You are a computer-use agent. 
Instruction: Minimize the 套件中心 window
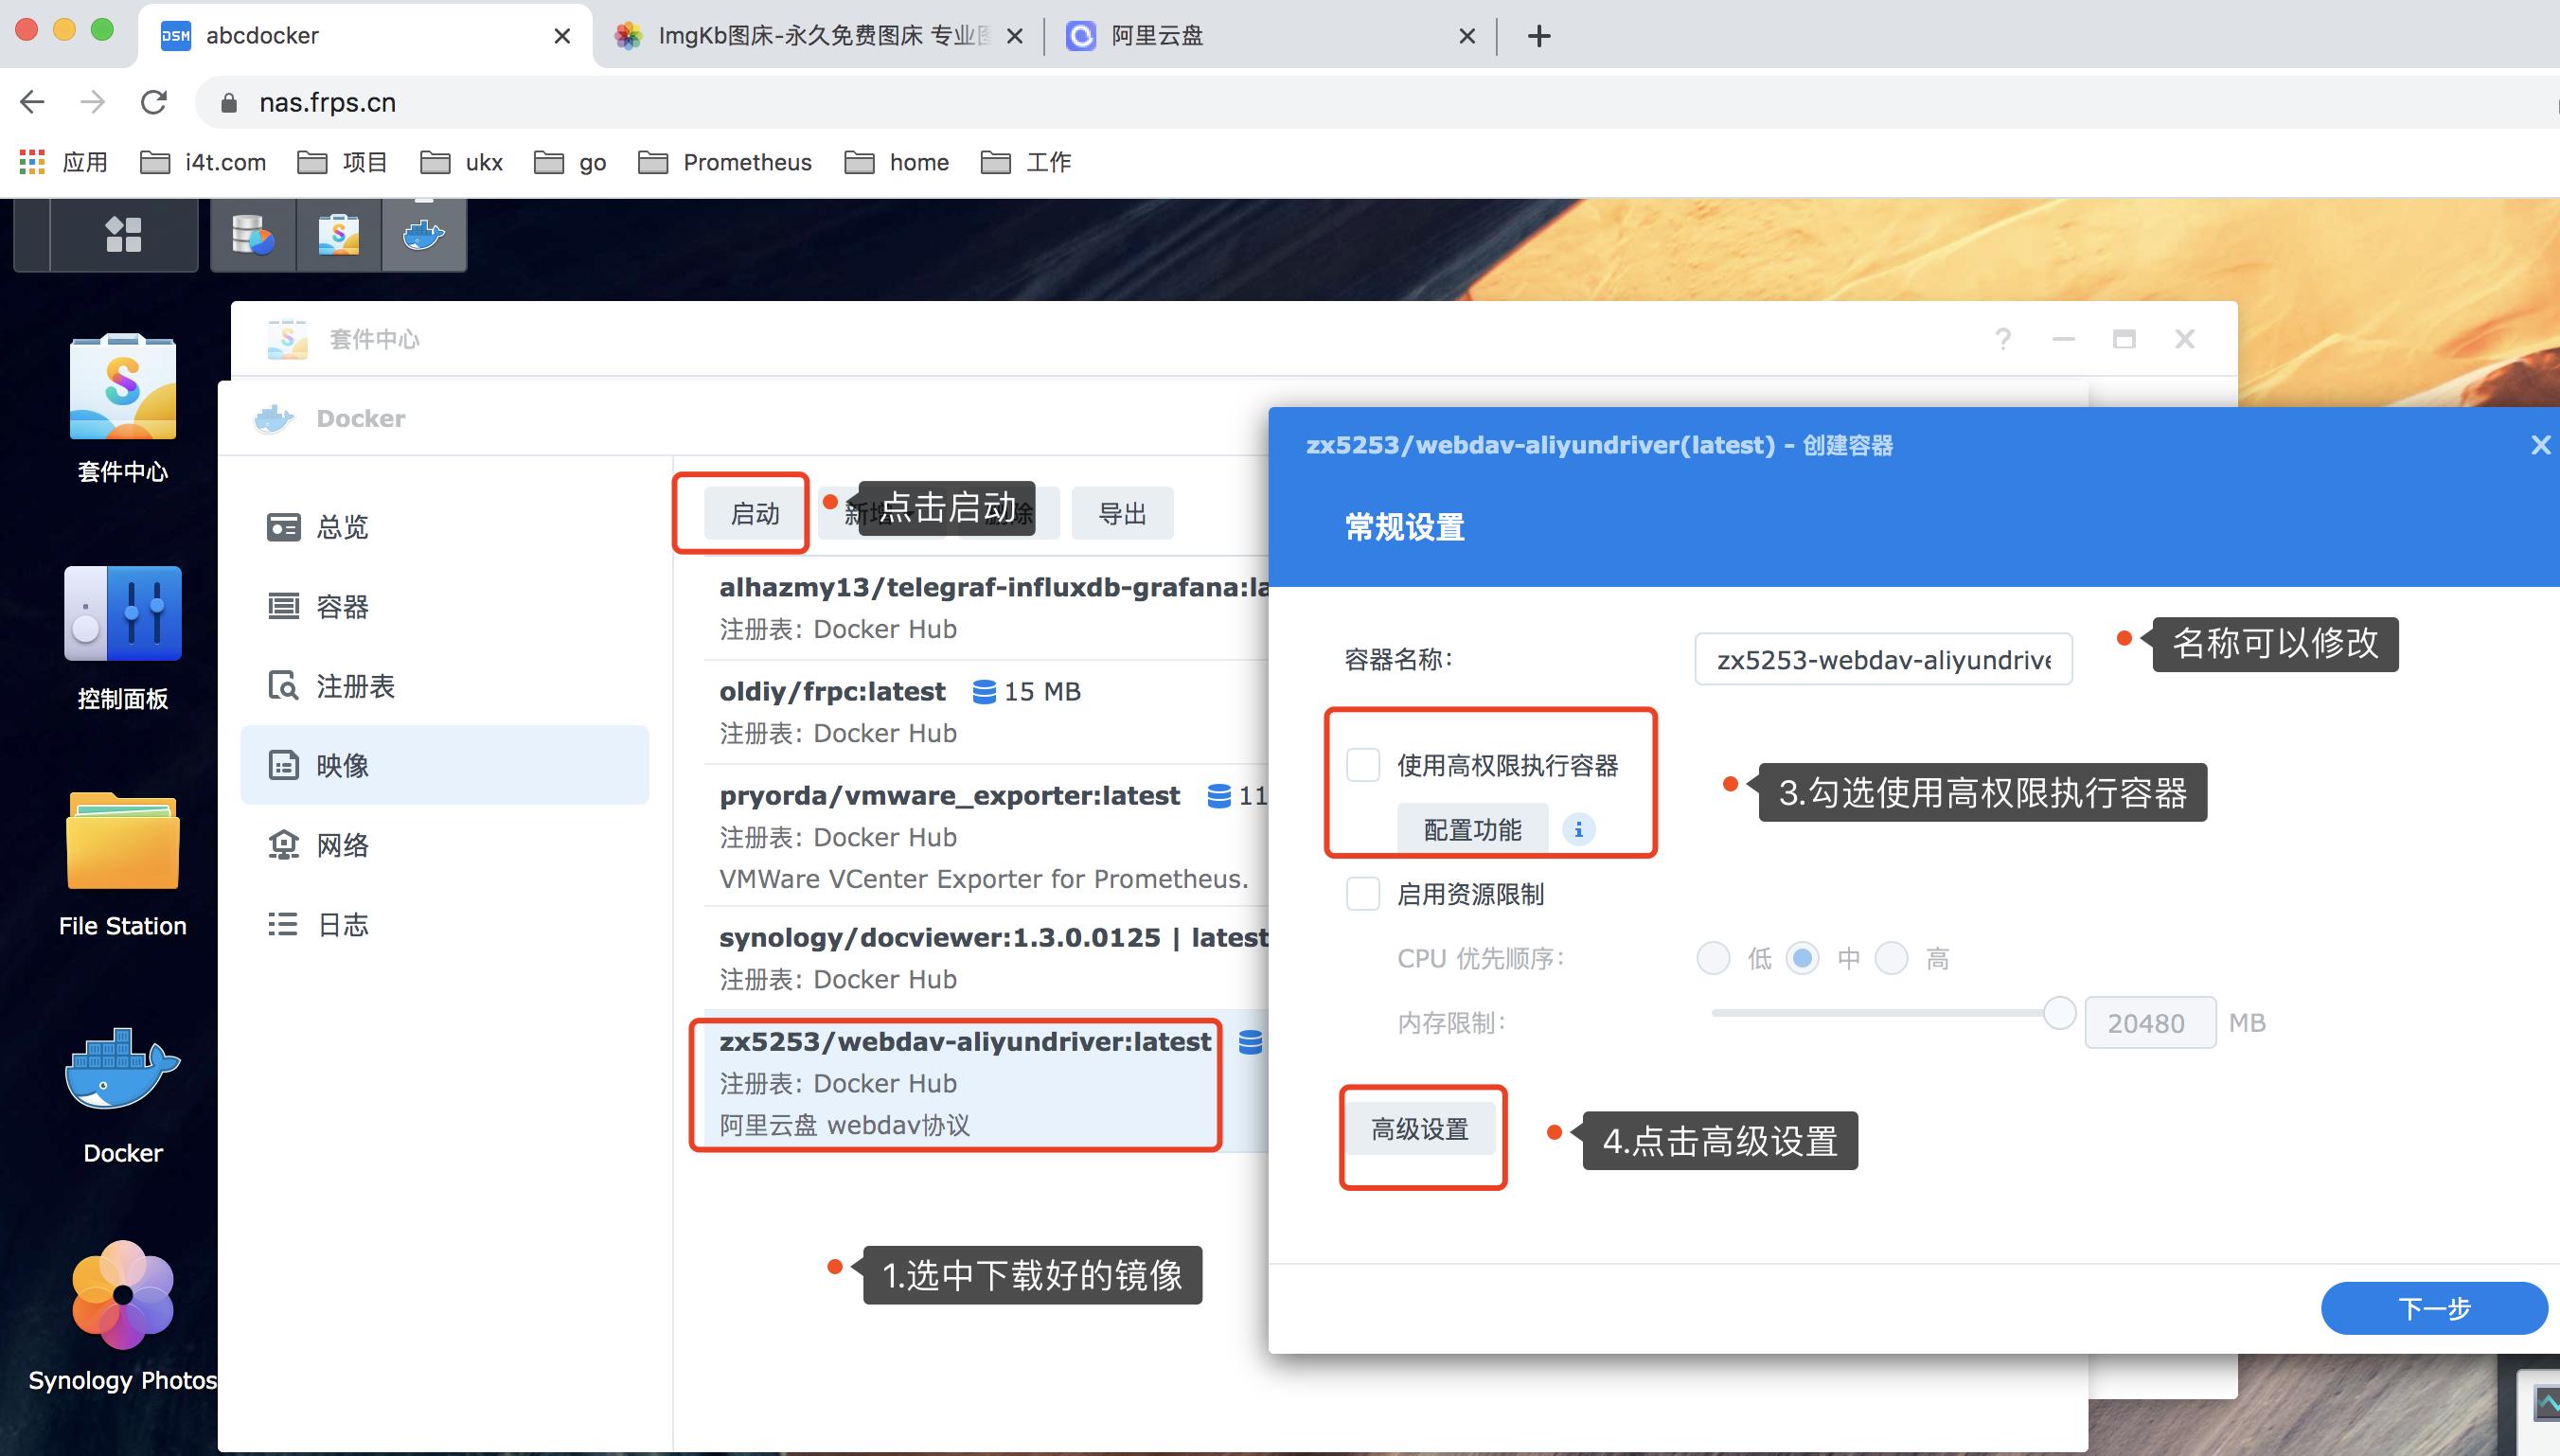(2063, 339)
